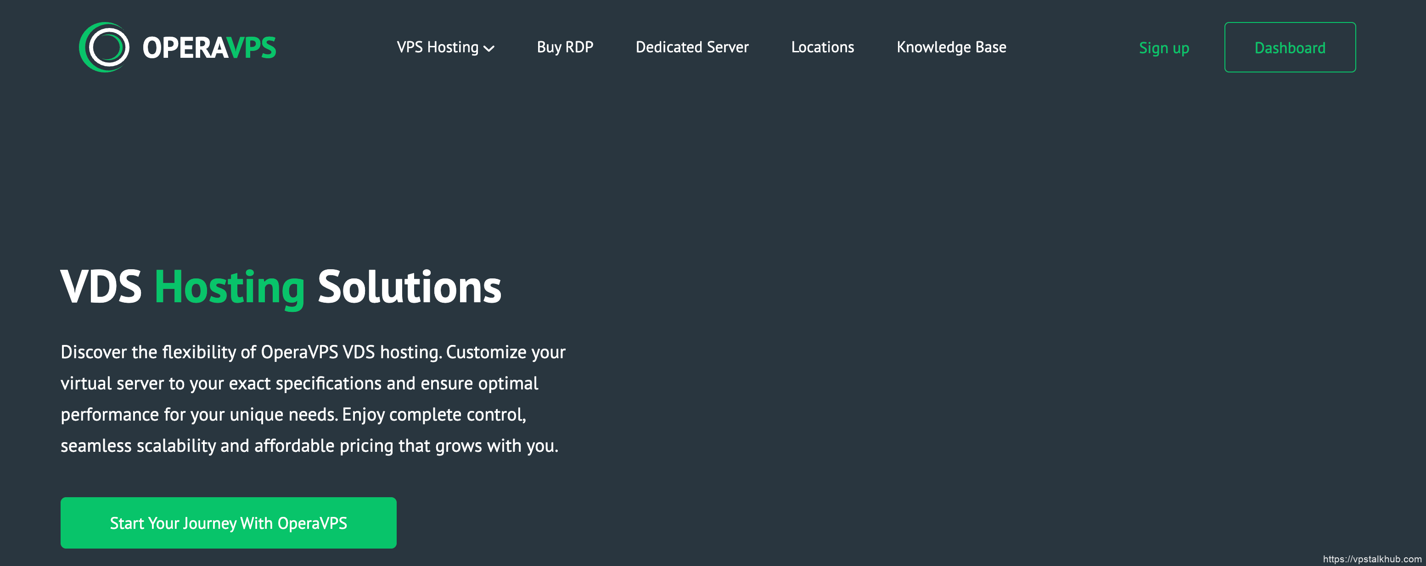
Task: Navigate to Locations
Action: 822,48
